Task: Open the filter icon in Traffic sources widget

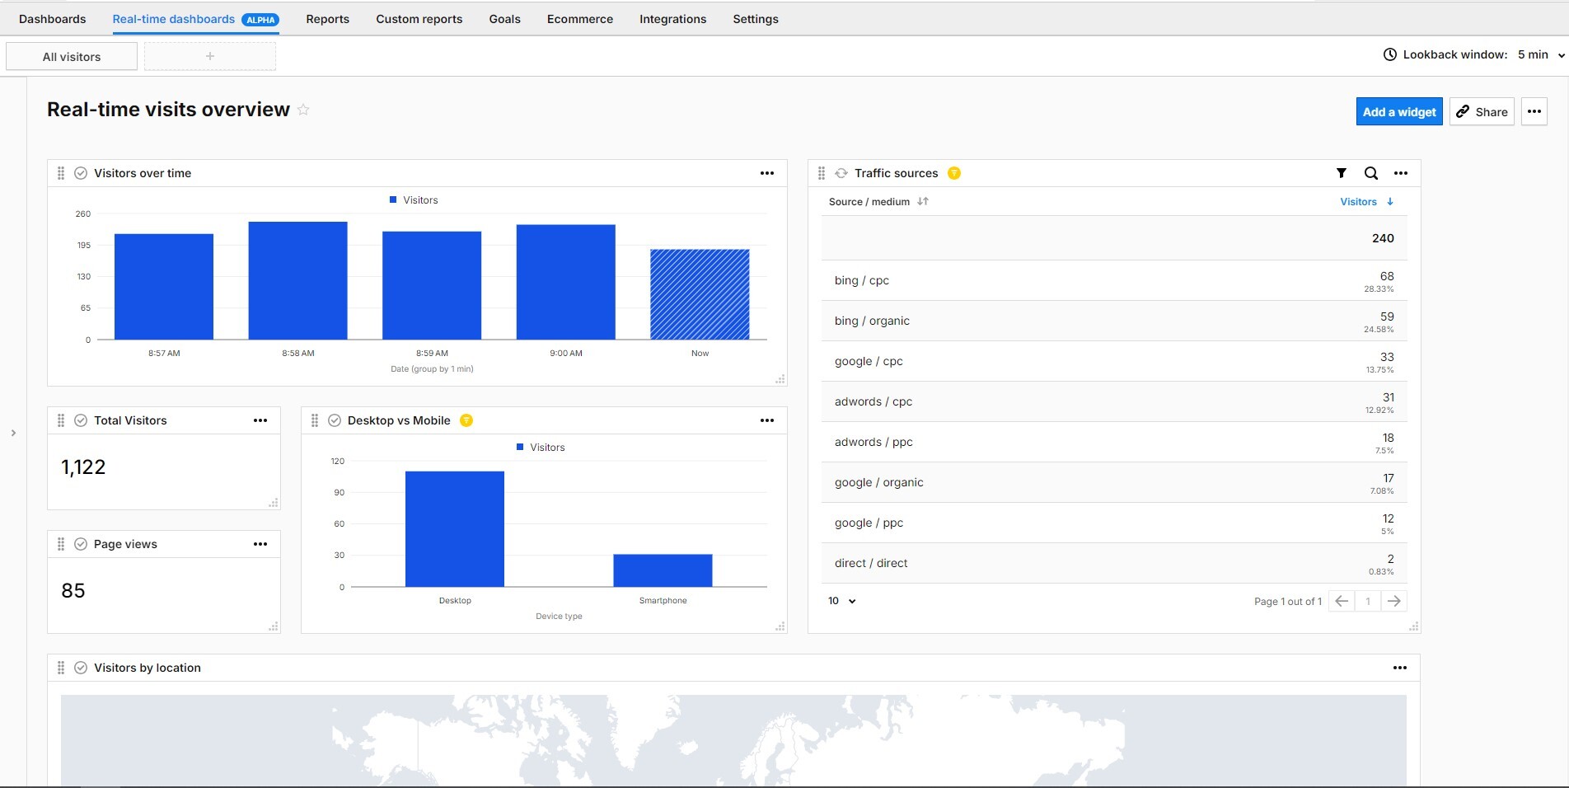Action: (x=1341, y=173)
